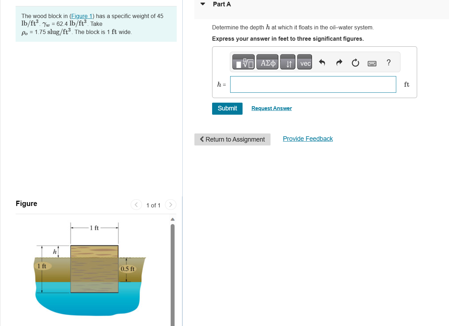Image resolution: width=449 pixels, height=326 pixels.
Task: Click the h answer input field
Action: click(x=313, y=84)
